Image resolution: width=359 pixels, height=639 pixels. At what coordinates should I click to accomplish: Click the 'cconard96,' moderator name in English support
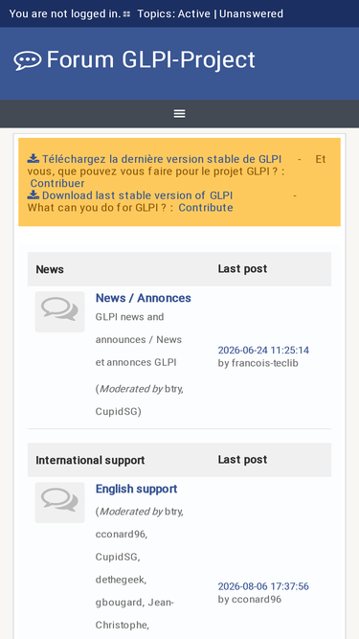[122, 534]
